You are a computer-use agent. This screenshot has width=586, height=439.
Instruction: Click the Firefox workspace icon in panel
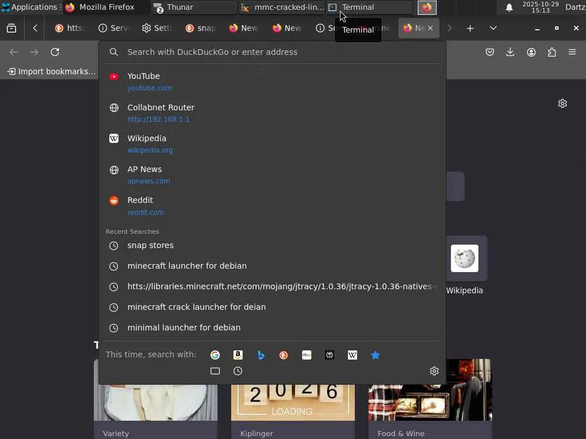coord(427,7)
